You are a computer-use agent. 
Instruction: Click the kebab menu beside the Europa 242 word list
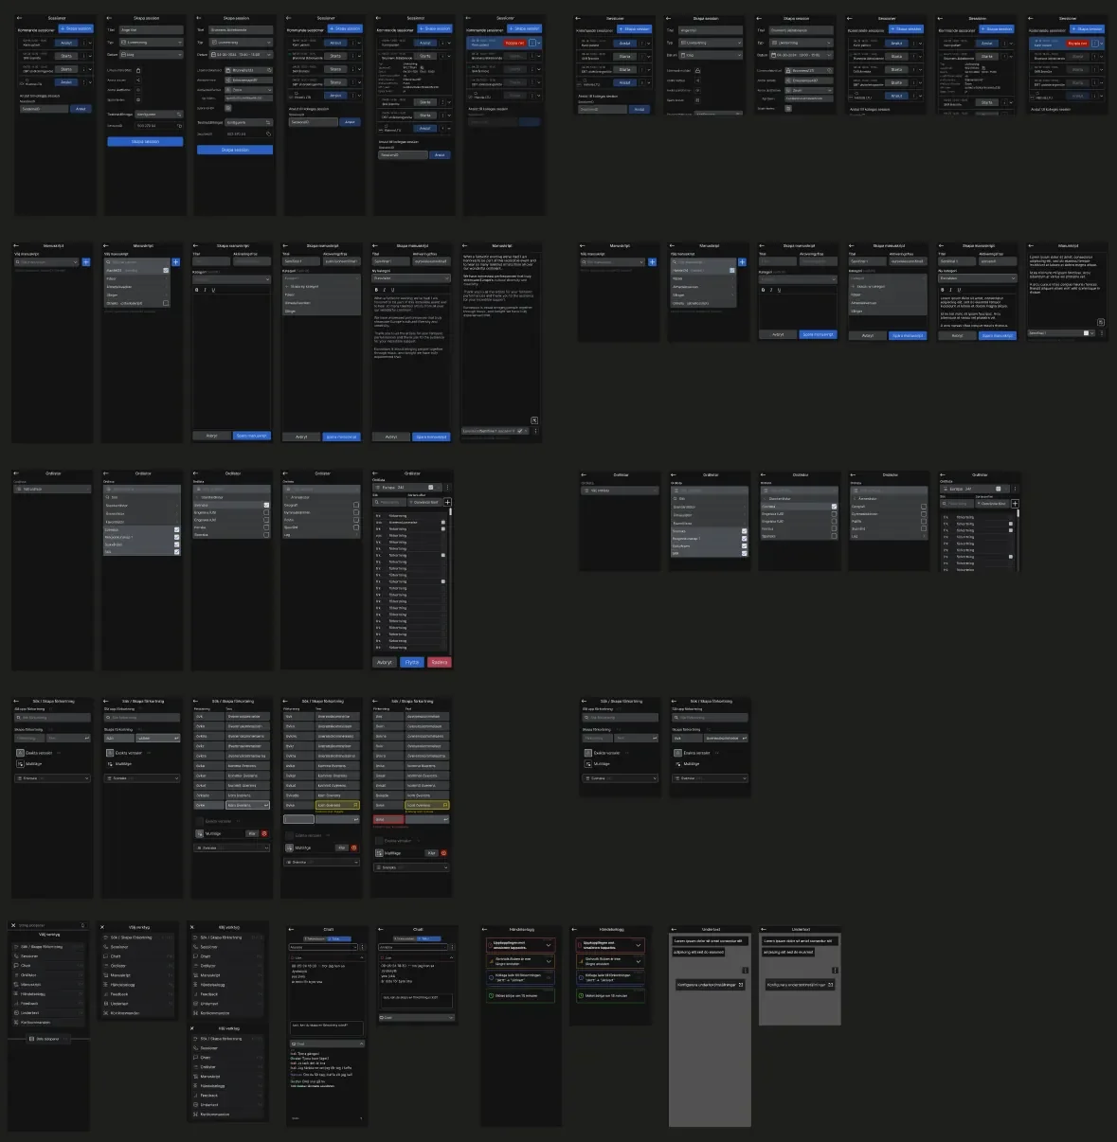[x=448, y=488]
